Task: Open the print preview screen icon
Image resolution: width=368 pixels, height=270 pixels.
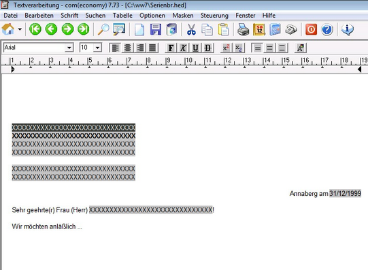Action: tap(119, 29)
